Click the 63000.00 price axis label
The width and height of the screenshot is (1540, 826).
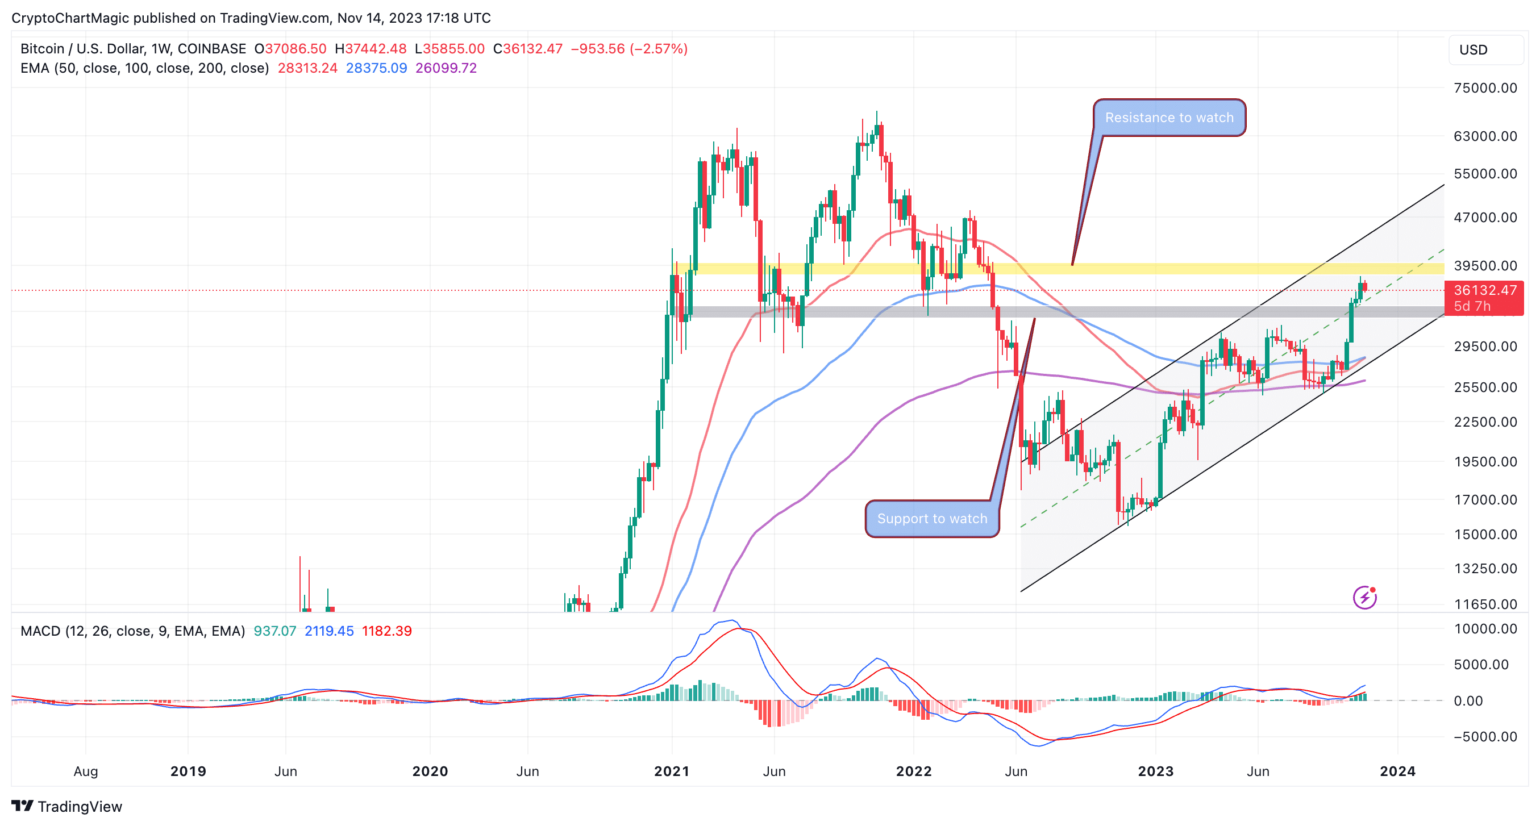click(x=1485, y=136)
